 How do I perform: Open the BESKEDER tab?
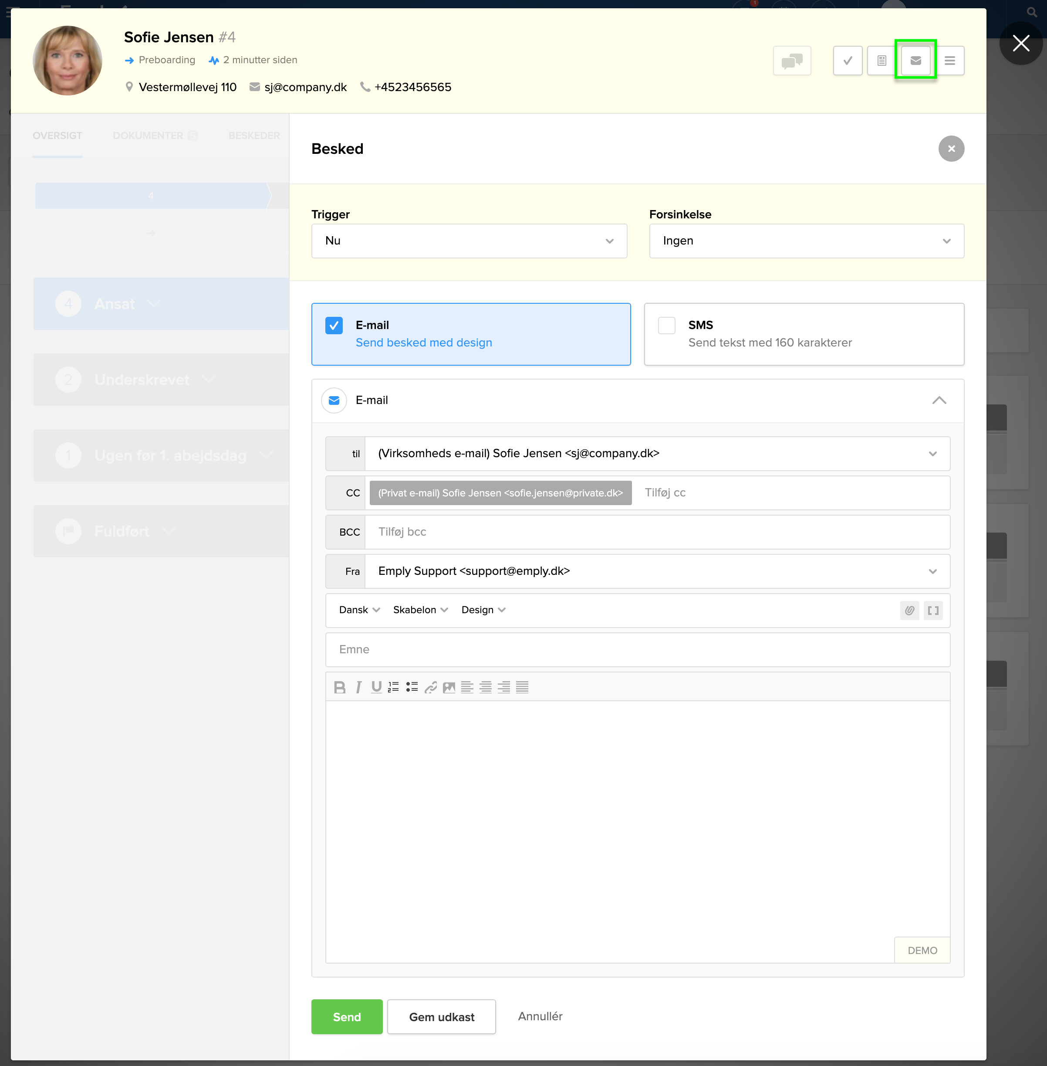coord(253,136)
